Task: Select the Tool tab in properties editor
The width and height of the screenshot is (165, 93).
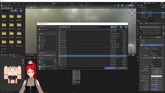Action: tap(138, 24)
